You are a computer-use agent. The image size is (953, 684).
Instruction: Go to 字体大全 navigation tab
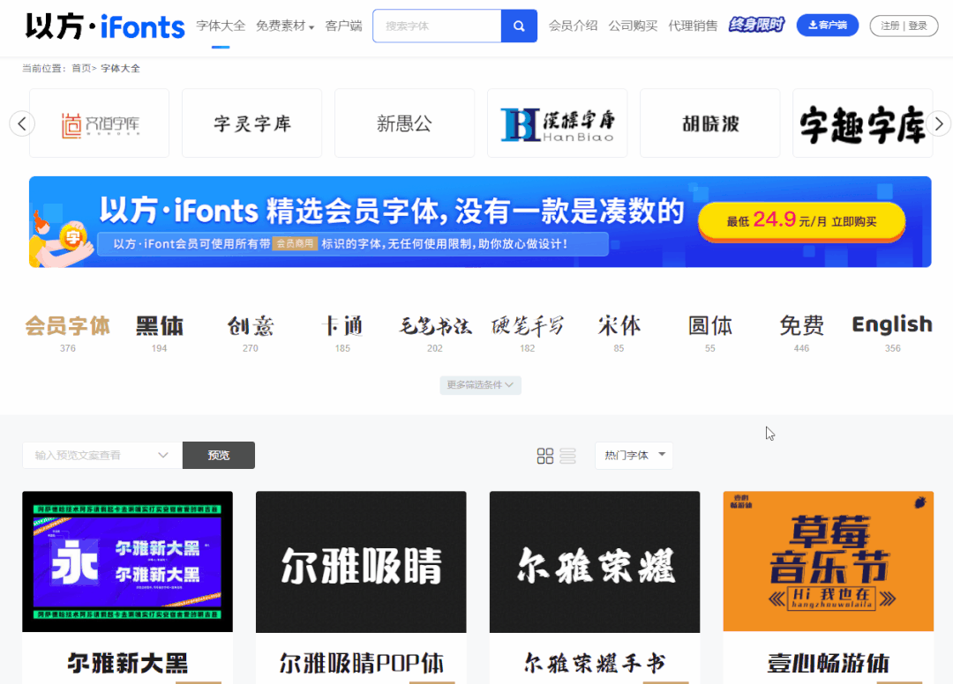click(x=221, y=26)
